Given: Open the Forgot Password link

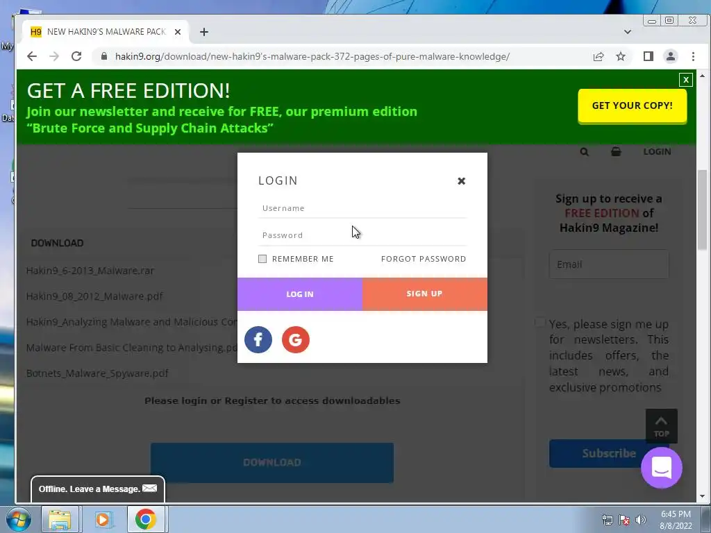Looking at the screenshot, I should click(424, 259).
